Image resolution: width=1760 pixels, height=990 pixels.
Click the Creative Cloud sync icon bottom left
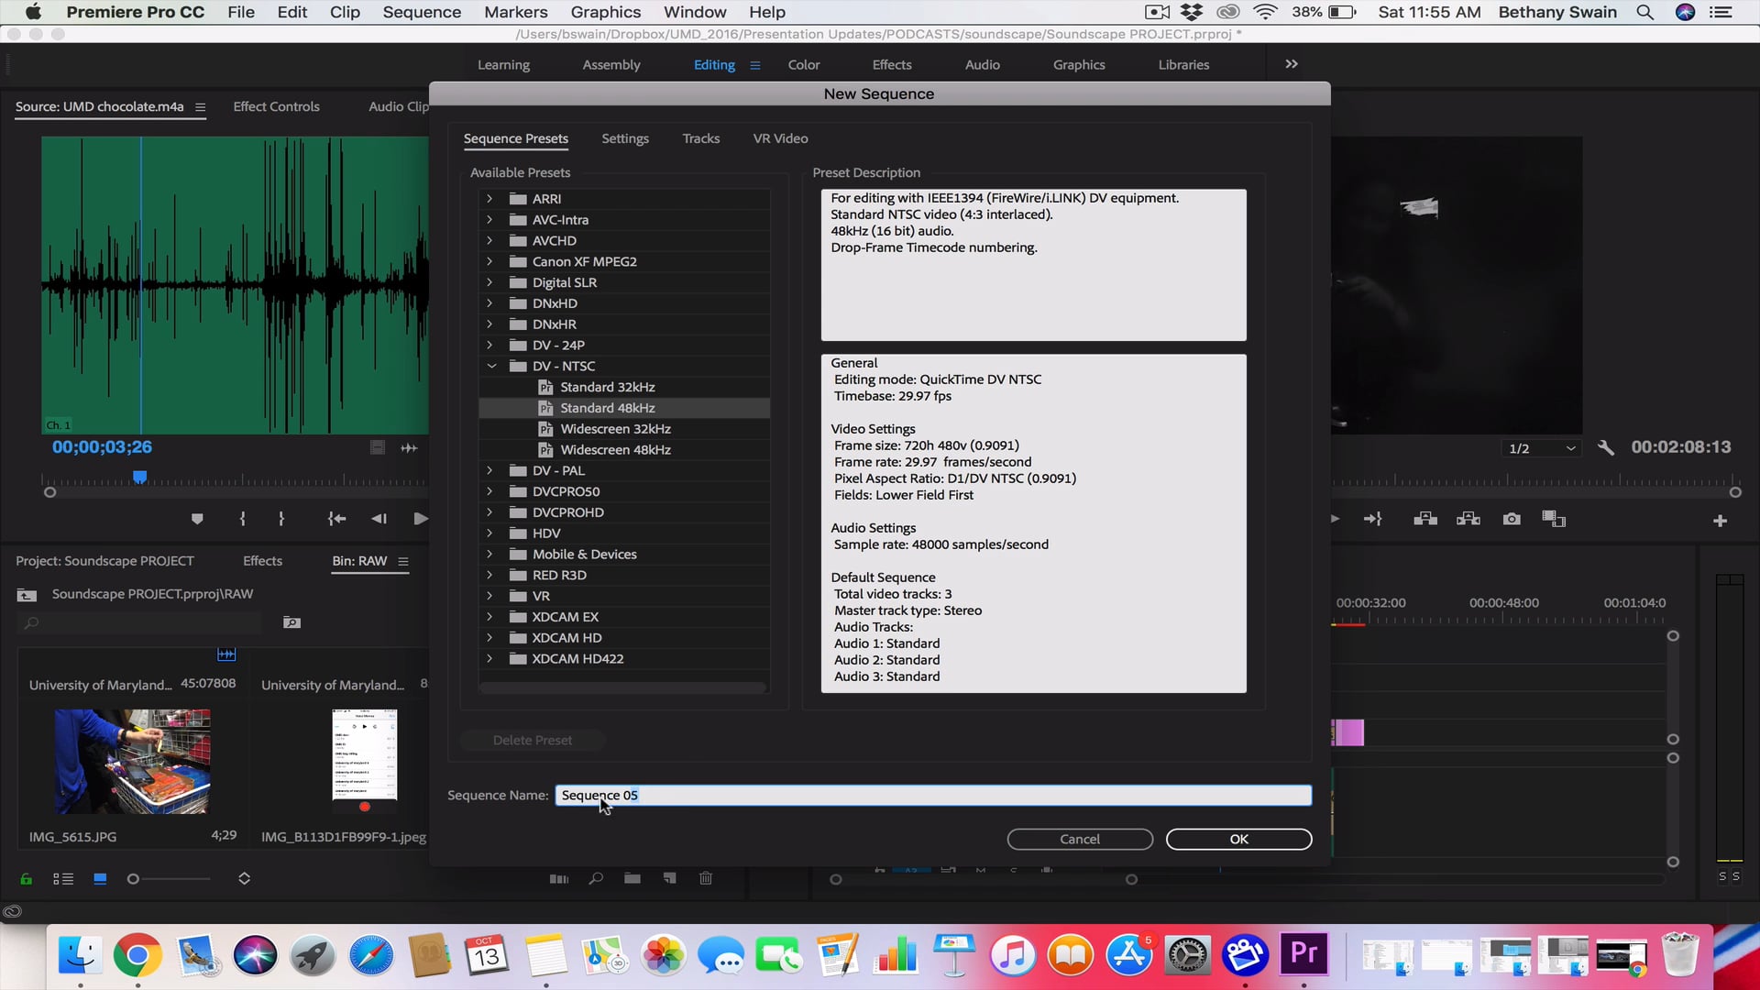coord(13,911)
